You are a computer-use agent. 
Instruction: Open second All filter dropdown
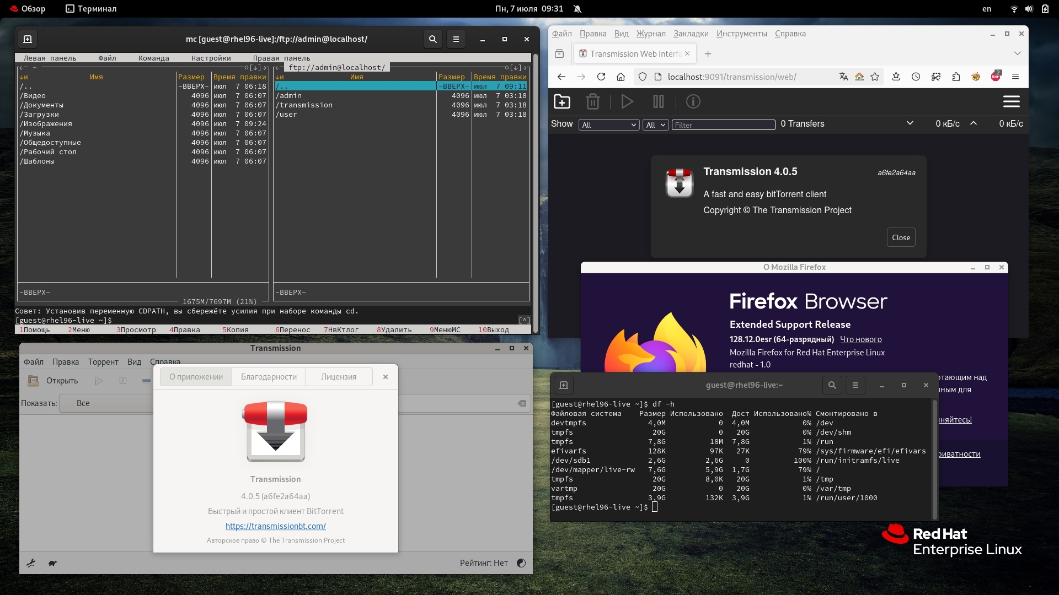pos(655,125)
